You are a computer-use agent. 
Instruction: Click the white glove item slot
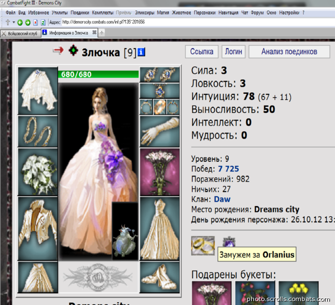coord(160,131)
